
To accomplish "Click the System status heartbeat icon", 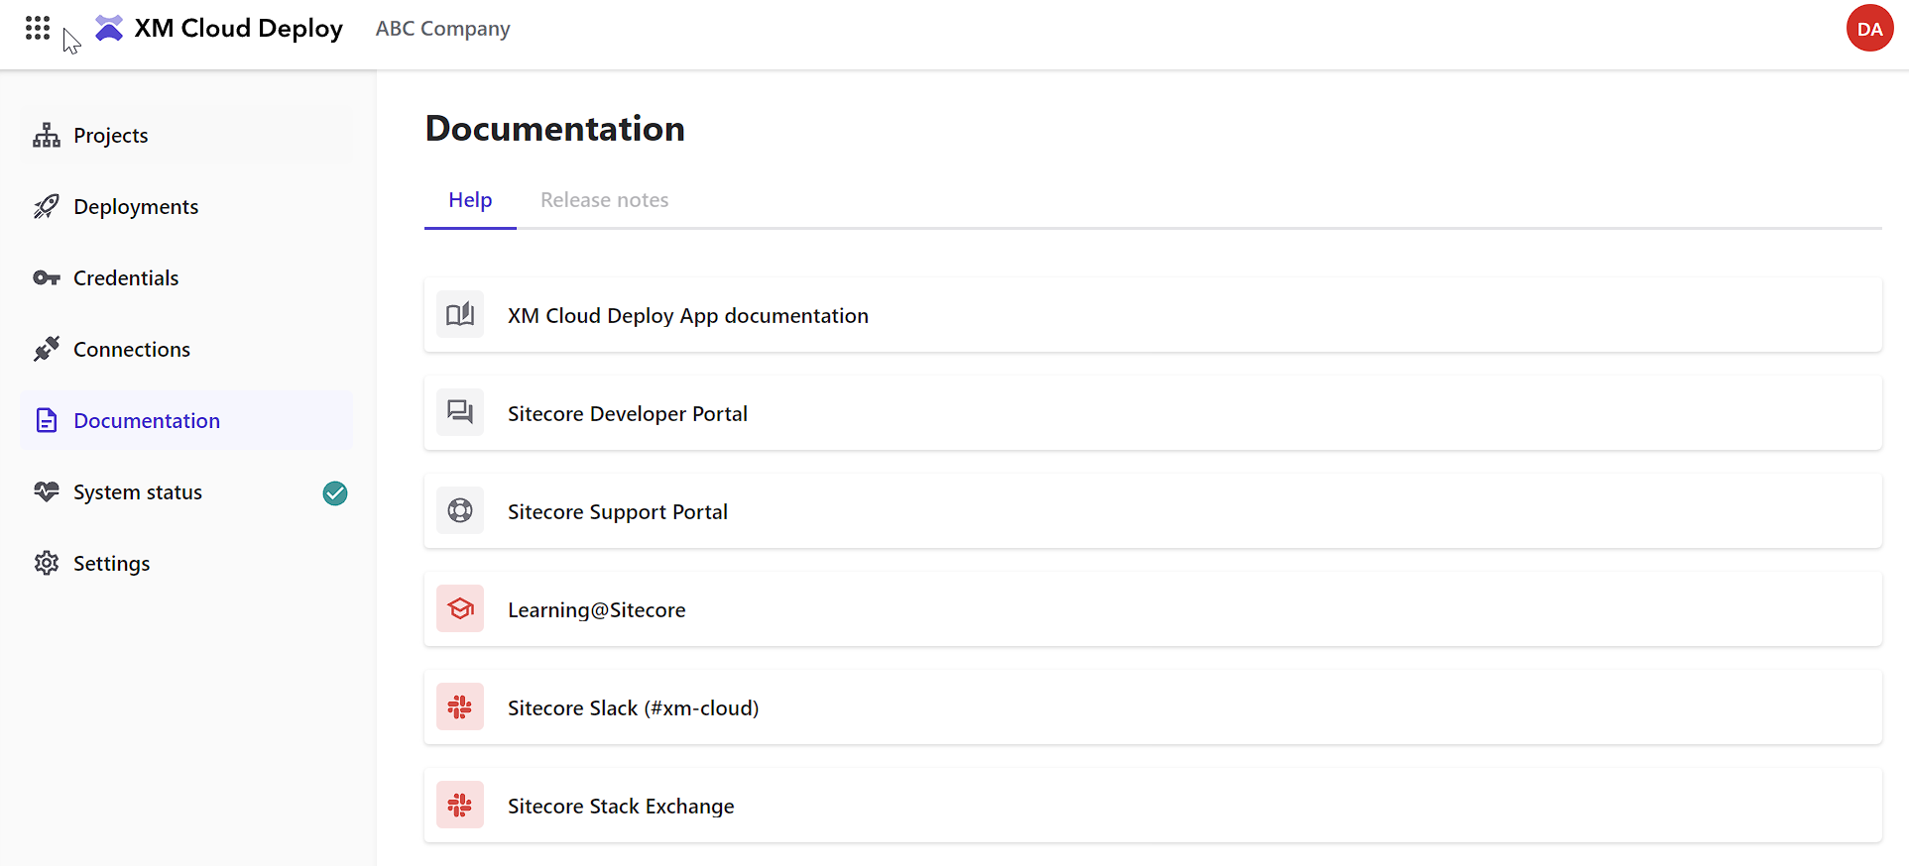I will pyautogui.click(x=47, y=492).
